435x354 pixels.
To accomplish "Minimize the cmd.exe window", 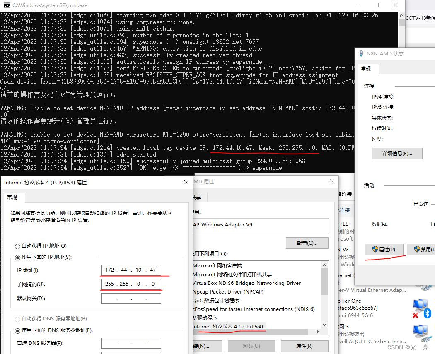I will coord(358,5).
